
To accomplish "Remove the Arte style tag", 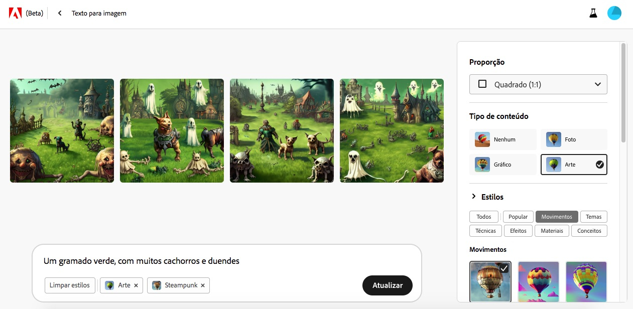I will click(136, 285).
